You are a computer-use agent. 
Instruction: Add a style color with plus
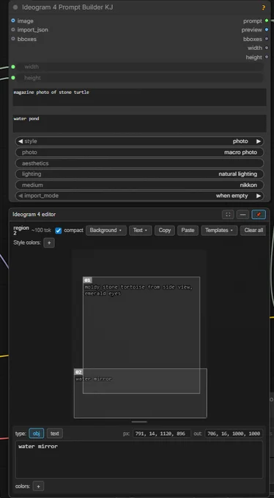pyautogui.click(x=49, y=243)
